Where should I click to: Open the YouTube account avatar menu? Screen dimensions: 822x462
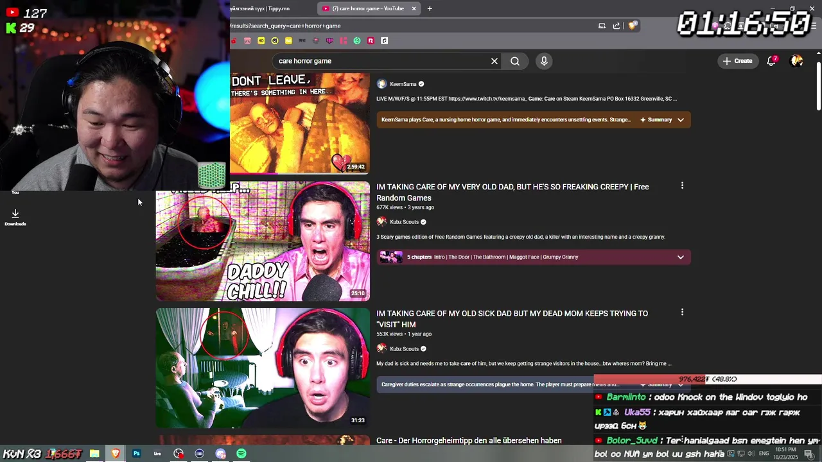point(796,61)
